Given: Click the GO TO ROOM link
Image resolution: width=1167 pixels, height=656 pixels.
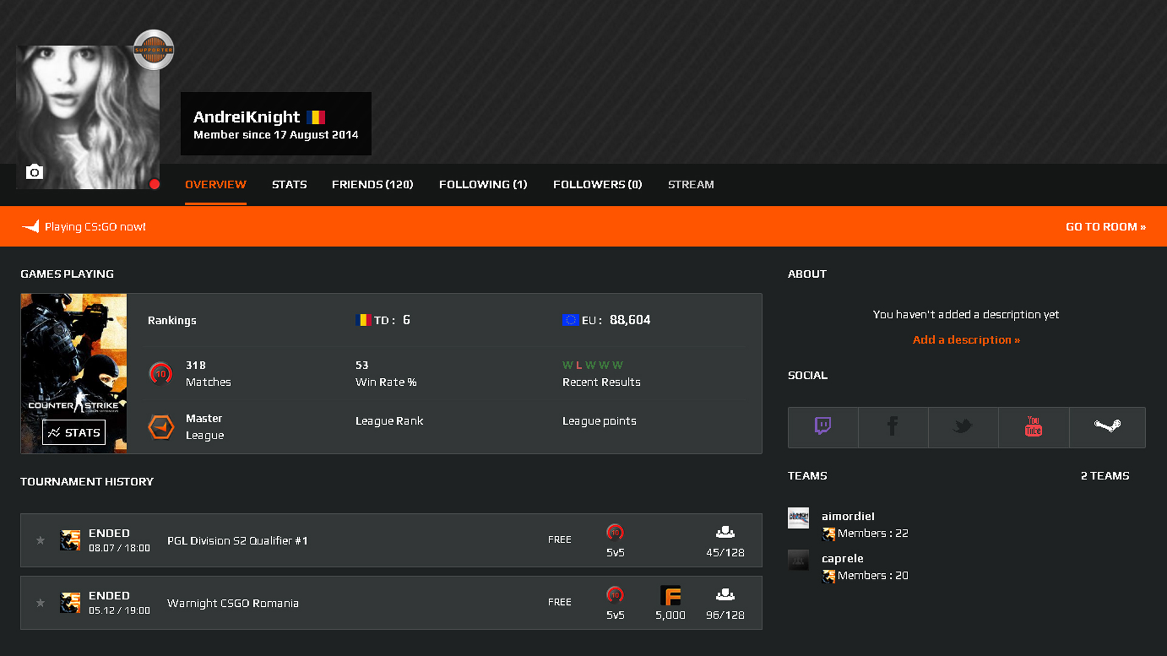Looking at the screenshot, I should 1105,227.
